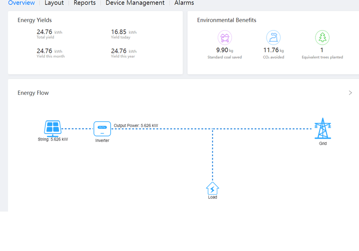Click the Energy Flow heading
This screenshot has width=359, height=251.
(x=33, y=93)
